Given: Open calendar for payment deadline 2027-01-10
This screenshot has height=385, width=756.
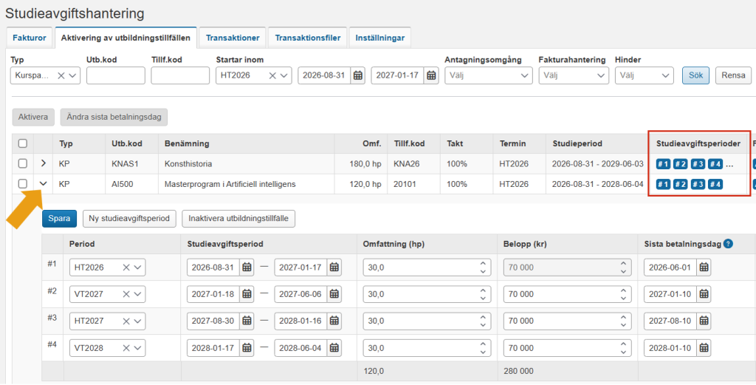Looking at the screenshot, I should click(704, 294).
